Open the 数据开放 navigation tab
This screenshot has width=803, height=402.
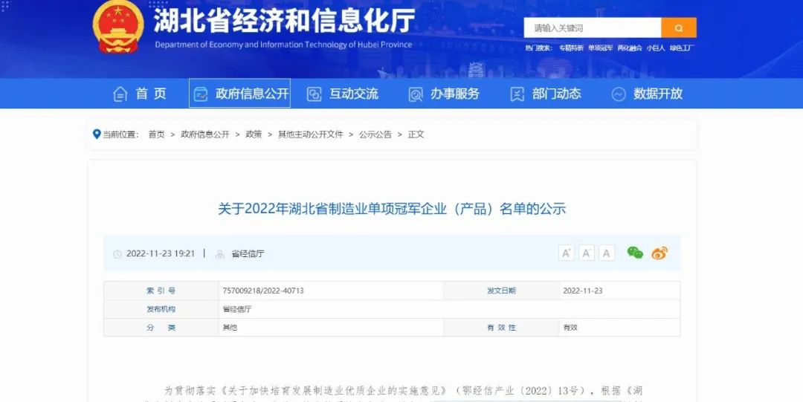[647, 94]
